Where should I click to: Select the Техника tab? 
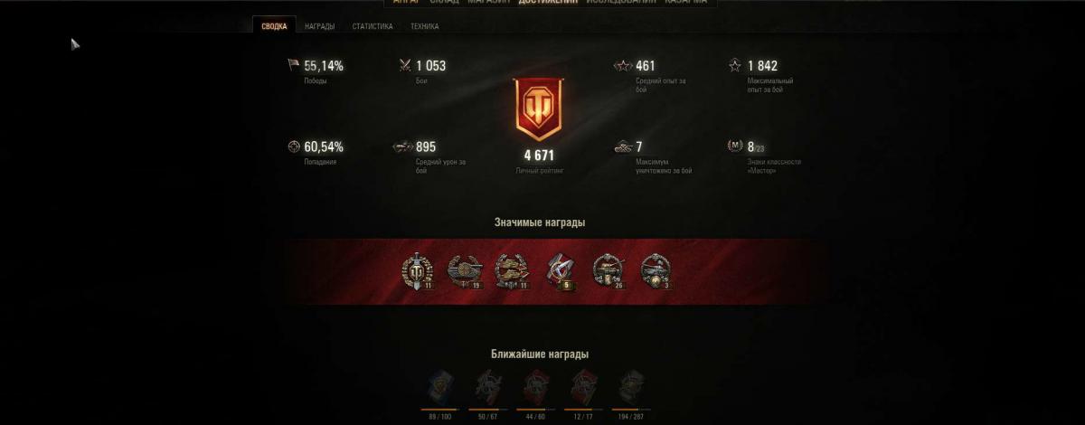pos(424,26)
